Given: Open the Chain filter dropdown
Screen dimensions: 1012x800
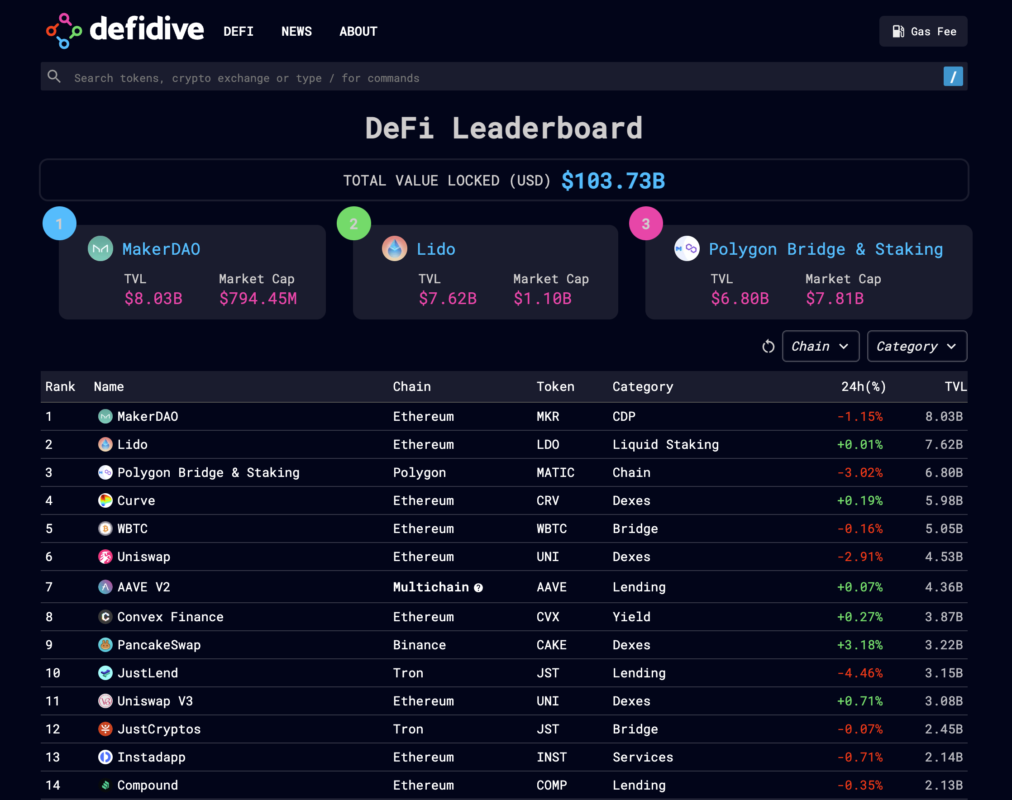Looking at the screenshot, I should 821,346.
